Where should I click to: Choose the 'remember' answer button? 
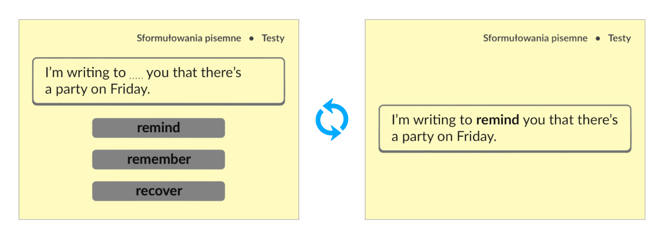(159, 159)
